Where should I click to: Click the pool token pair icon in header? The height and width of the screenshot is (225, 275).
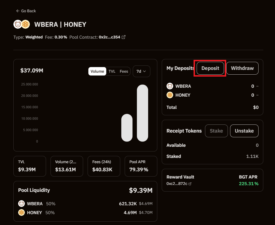click(x=21, y=25)
